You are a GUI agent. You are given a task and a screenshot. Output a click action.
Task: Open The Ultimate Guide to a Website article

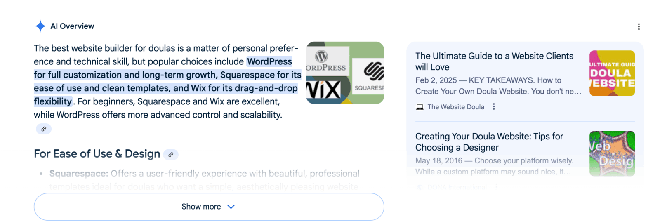pos(494,61)
